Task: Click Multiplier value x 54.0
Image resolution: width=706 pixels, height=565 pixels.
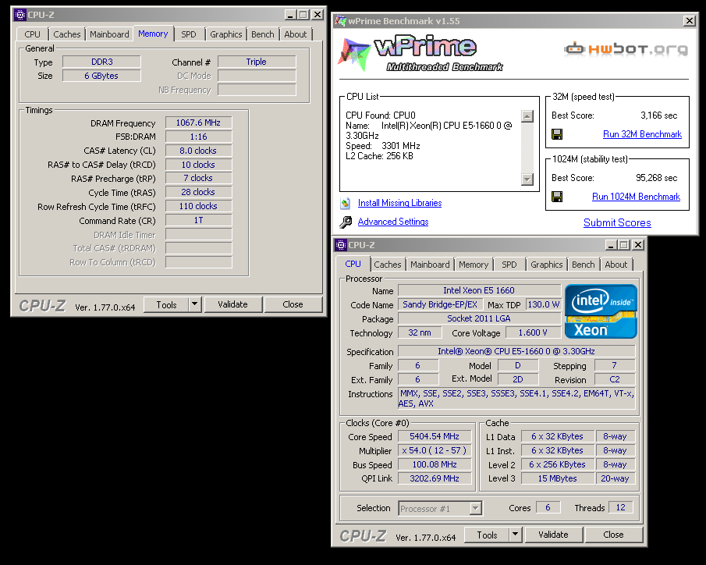Action: tap(435, 450)
